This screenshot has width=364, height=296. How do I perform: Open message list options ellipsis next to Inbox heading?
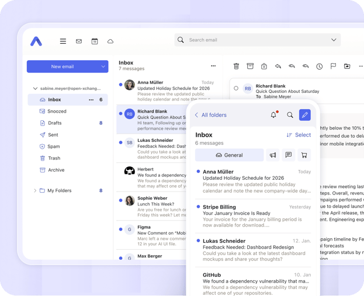coord(213,66)
